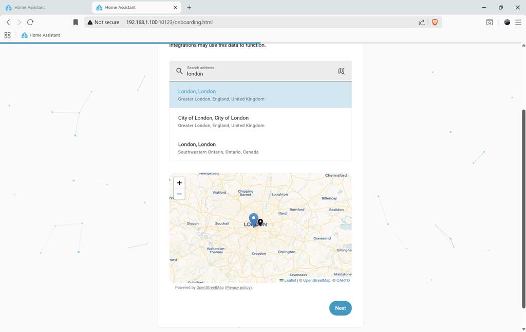526x332 pixels.
Task: Click the page vertical scrollbar thumb
Action: (523, 209)
